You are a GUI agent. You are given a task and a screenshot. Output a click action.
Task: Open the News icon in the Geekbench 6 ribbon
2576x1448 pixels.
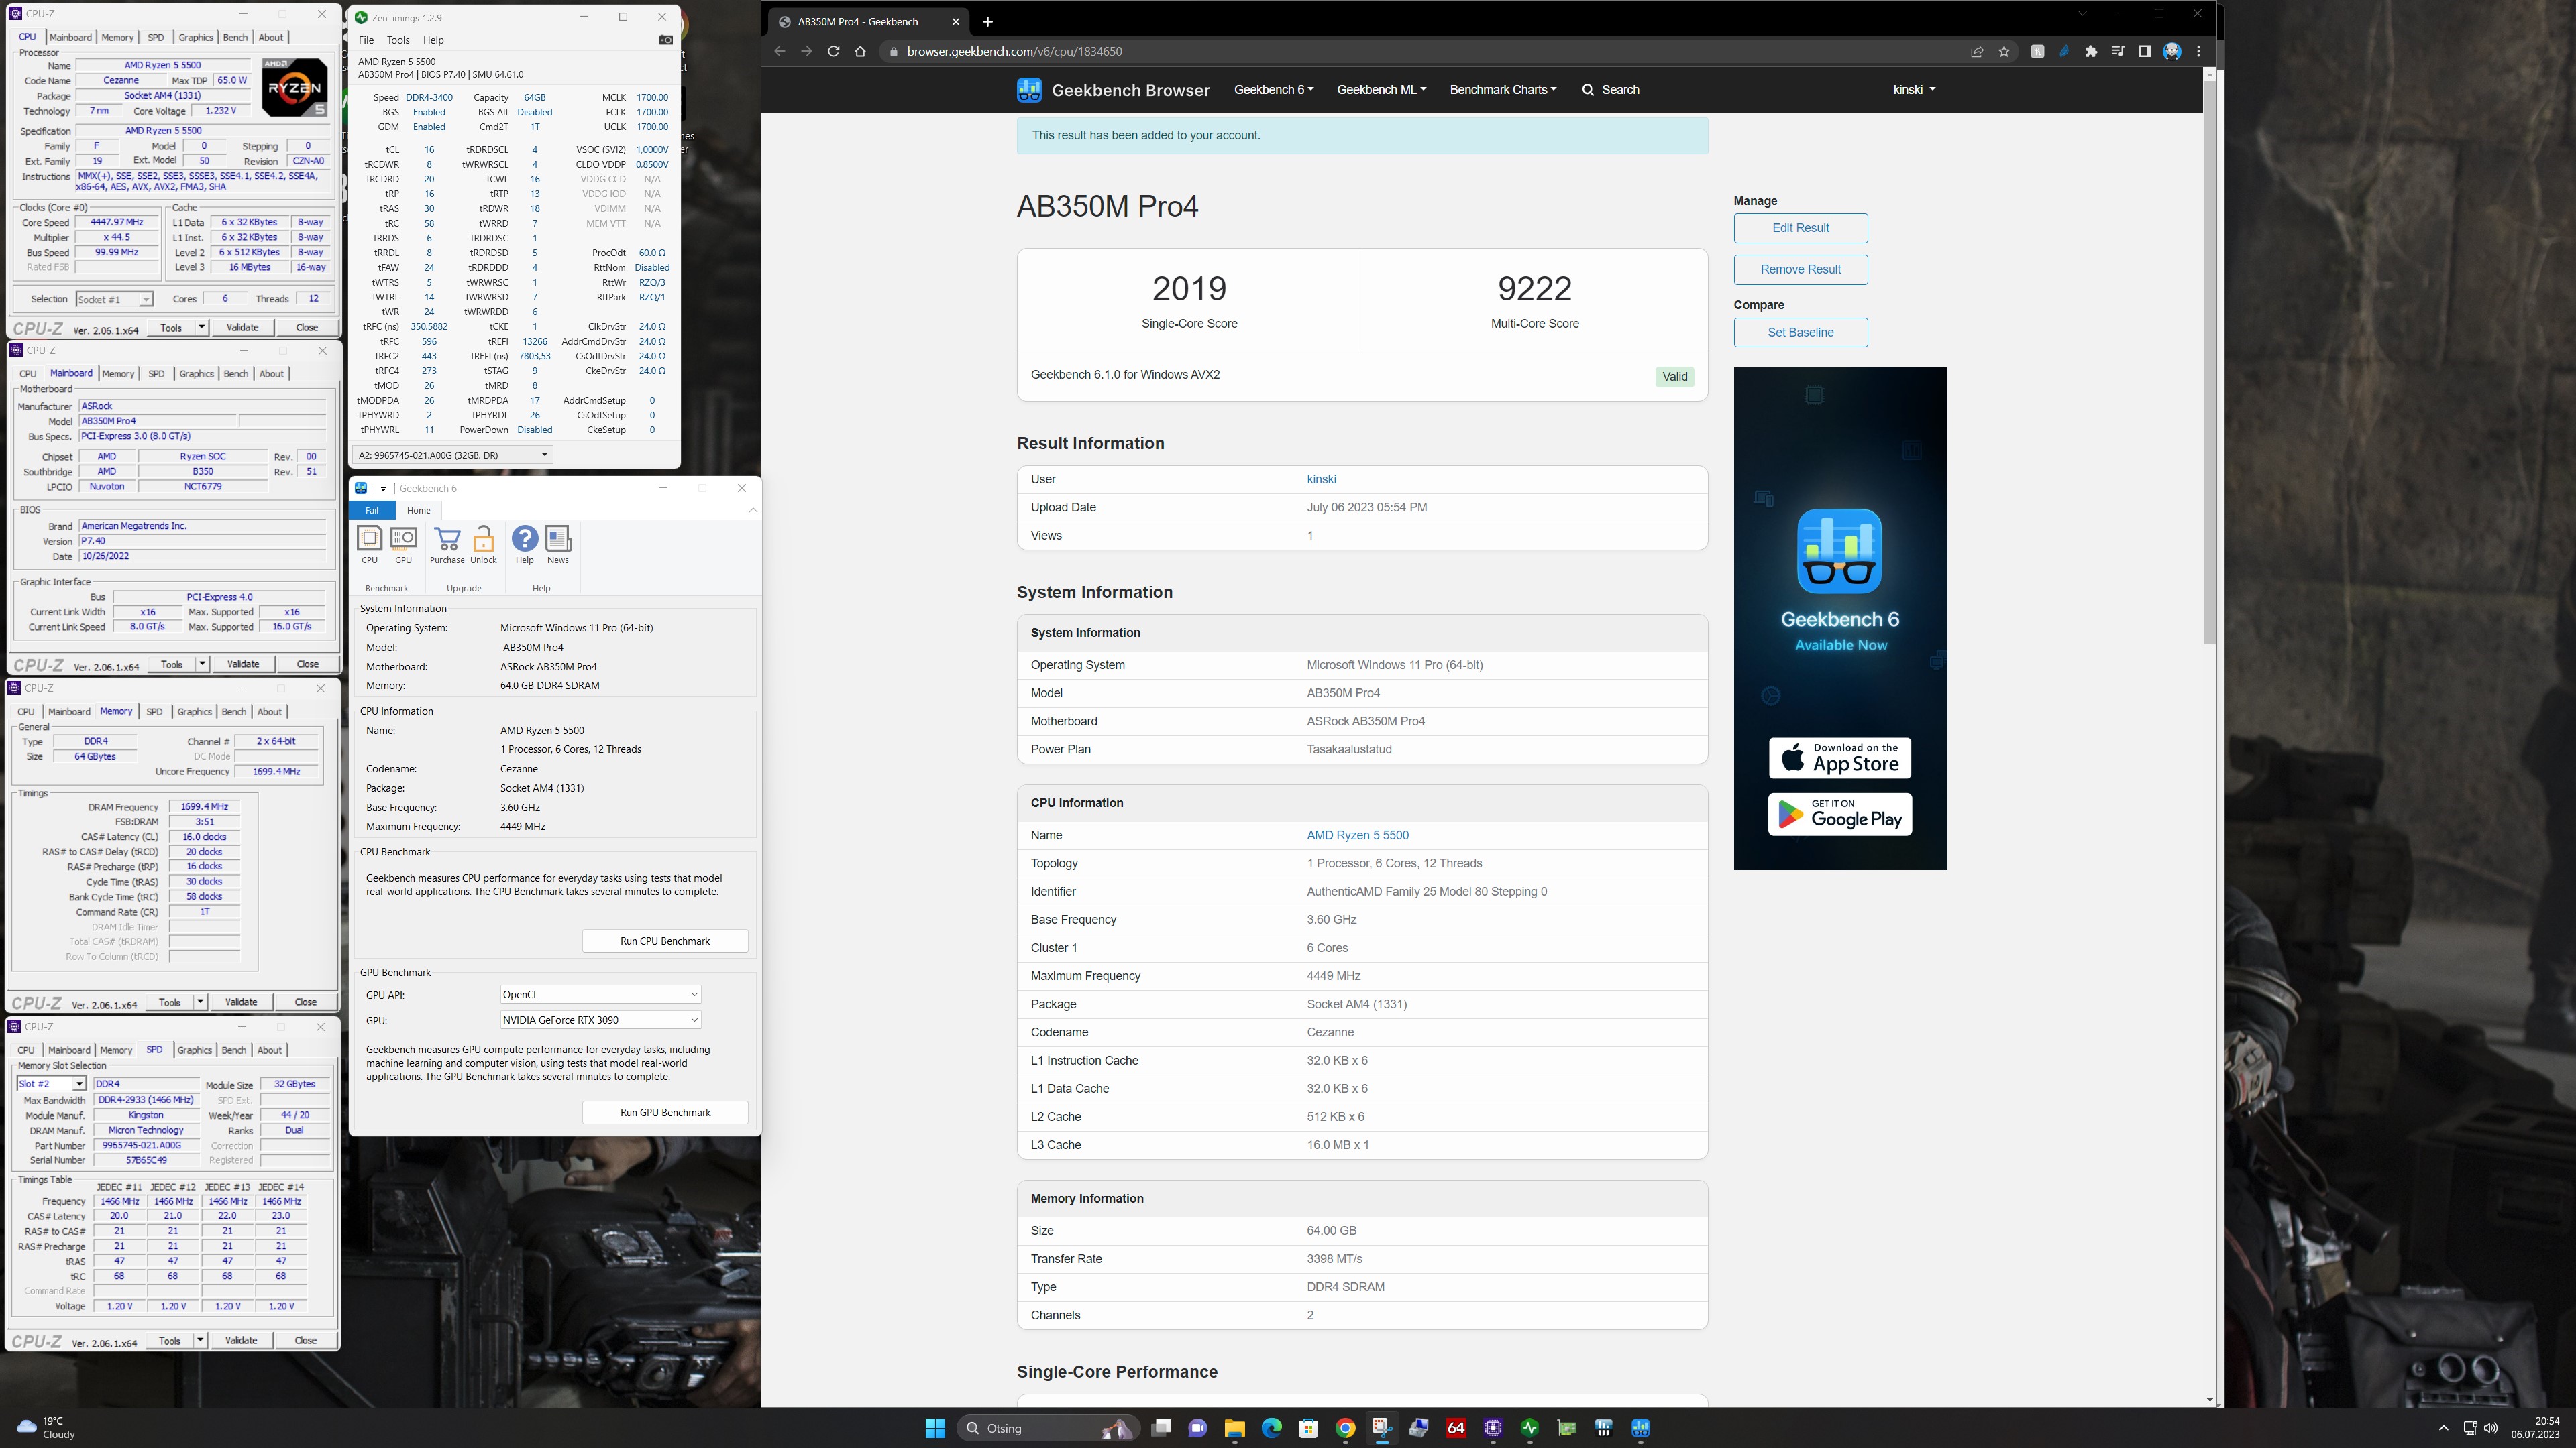pos(558,540)
